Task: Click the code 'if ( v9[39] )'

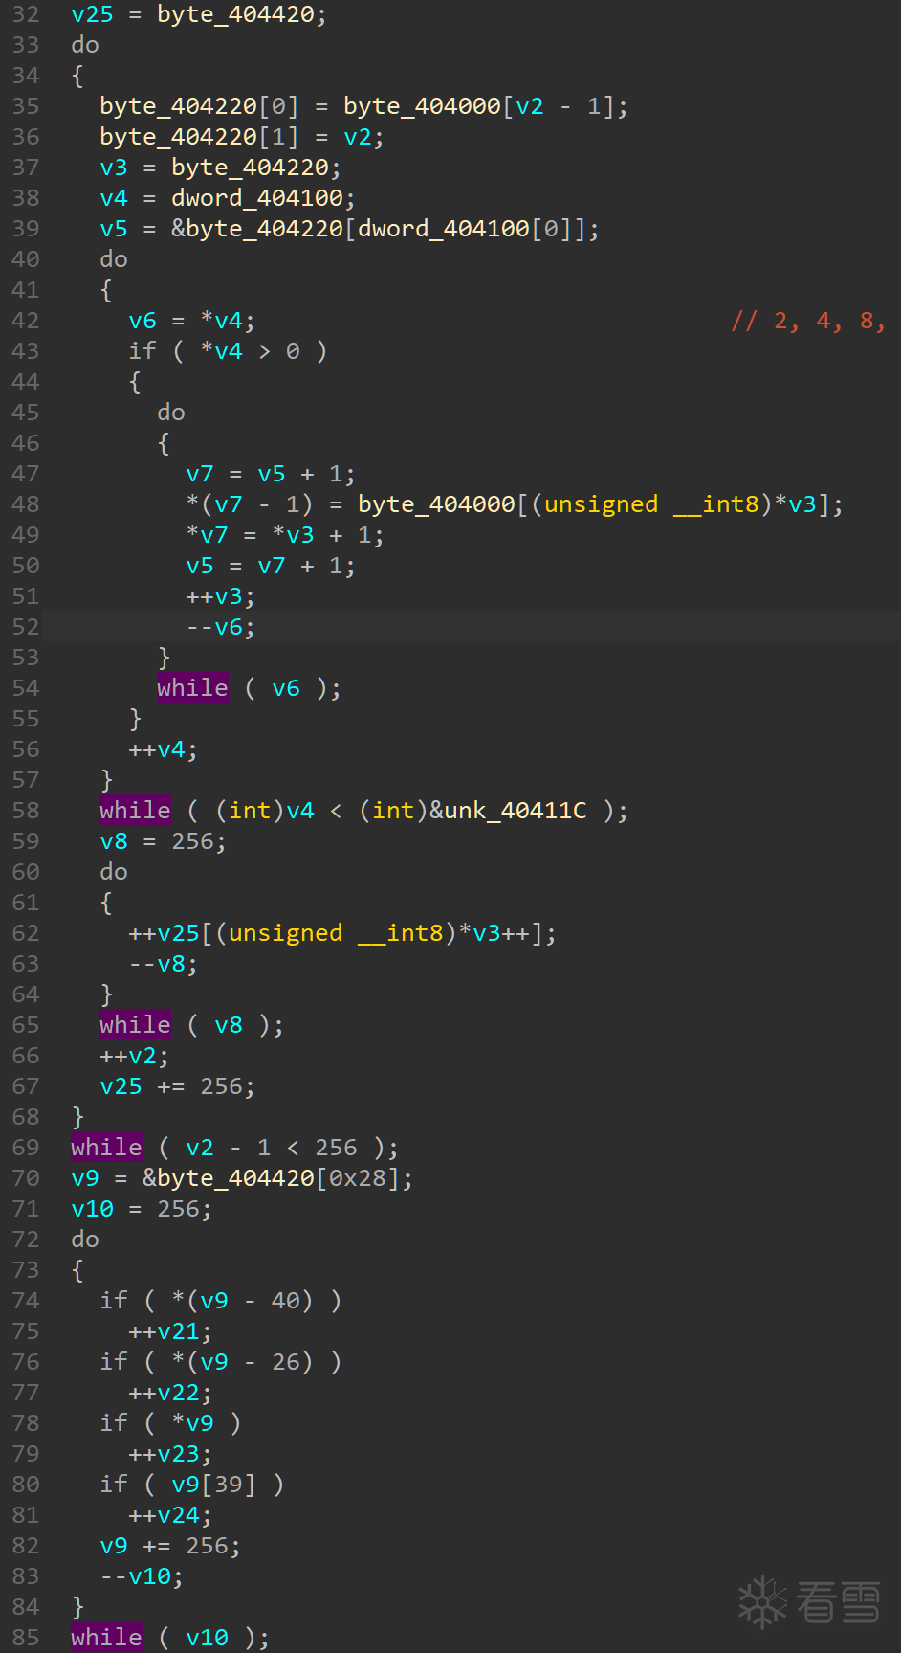Action: 191,1485
